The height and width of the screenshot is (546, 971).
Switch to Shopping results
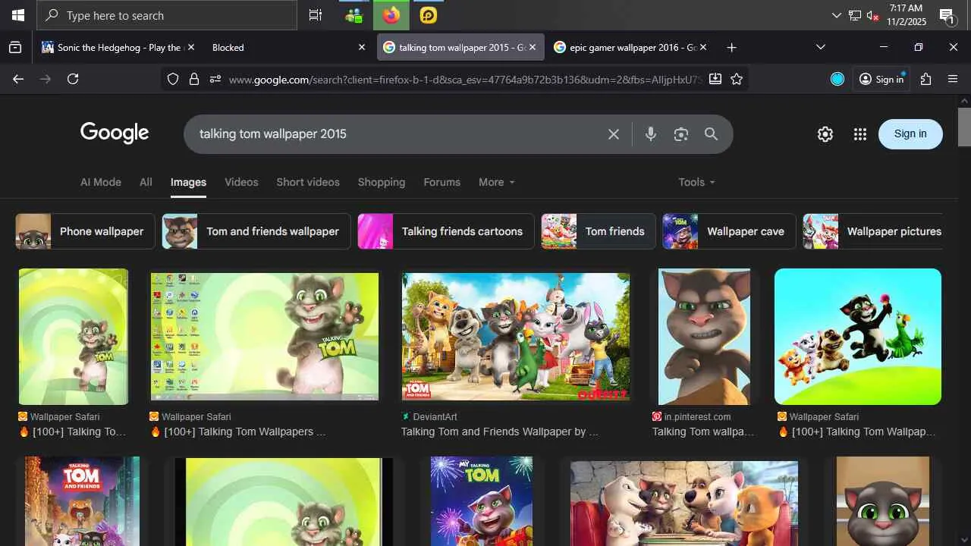point(382,182)
